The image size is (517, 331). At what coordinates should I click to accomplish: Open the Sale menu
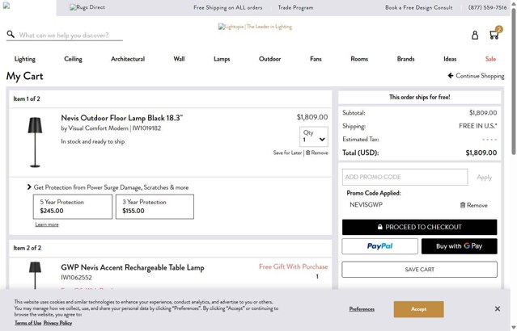490,59
